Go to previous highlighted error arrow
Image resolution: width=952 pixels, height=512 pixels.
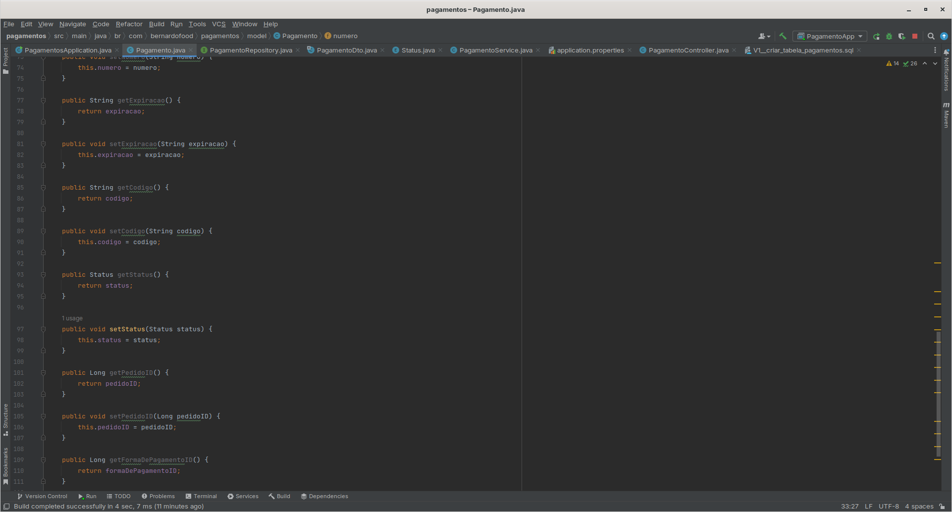[x=925, y=63]
